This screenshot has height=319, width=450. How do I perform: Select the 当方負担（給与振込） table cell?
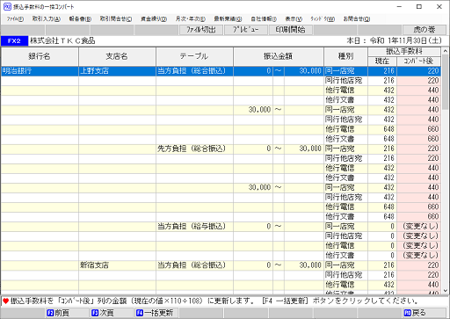click(194, 227)
